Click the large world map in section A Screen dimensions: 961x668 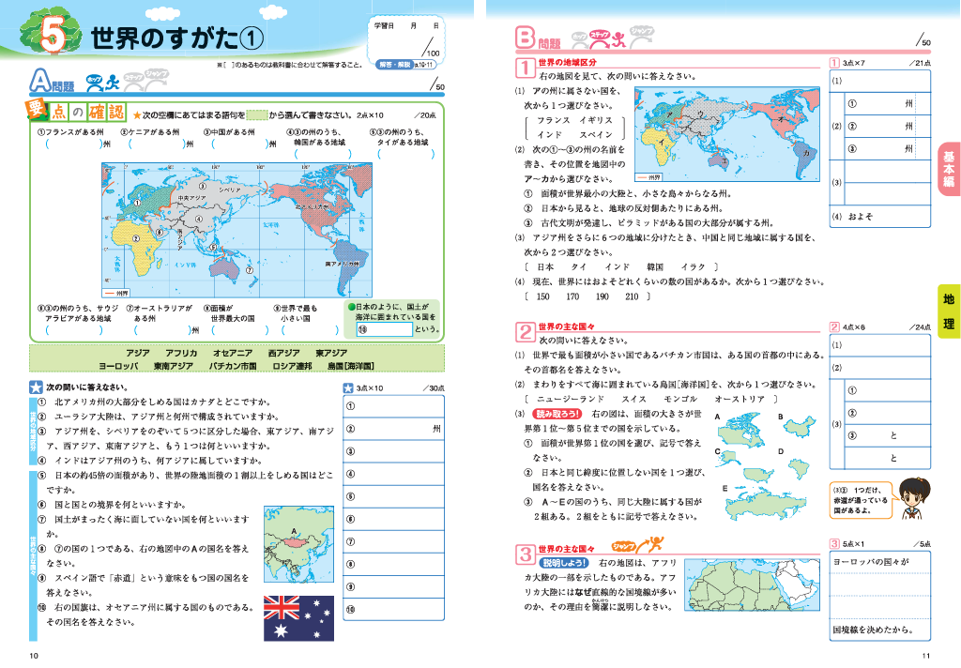[236, 231]
